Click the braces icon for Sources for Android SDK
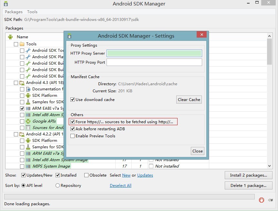278x211 pixels. pyautogui.click(x=28, y=128)
